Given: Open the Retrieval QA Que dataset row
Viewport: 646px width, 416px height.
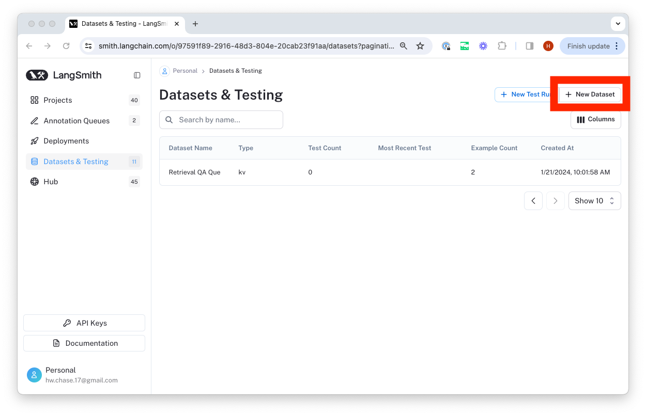Looking at the screenshot, I should tap(390, 172).
